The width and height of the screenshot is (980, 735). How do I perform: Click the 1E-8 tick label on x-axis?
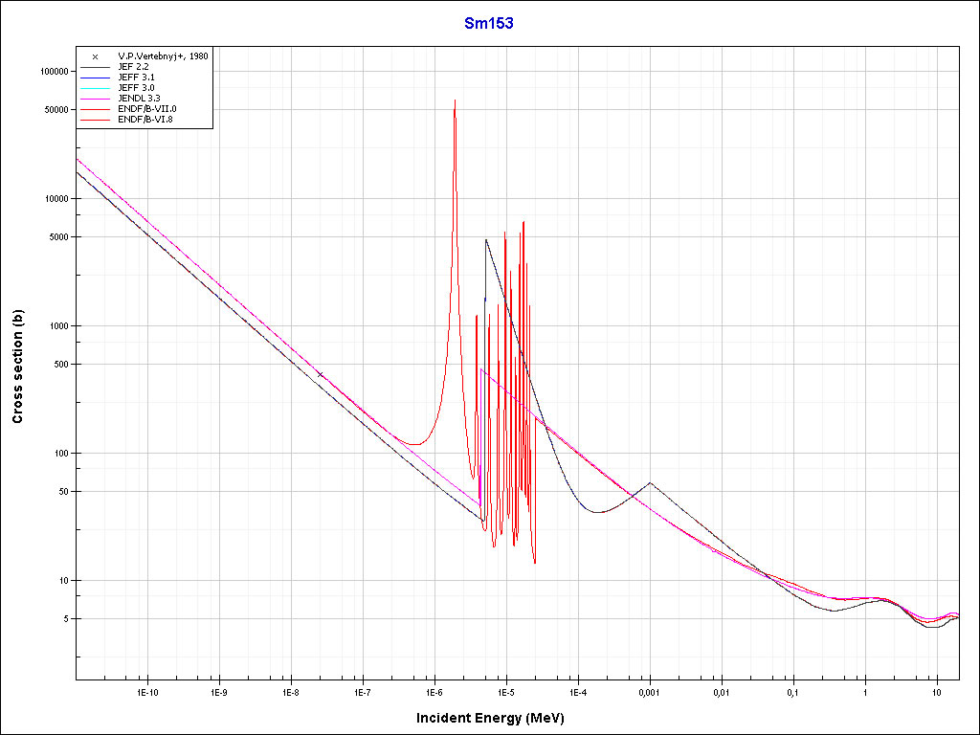[x=291, y=692]
